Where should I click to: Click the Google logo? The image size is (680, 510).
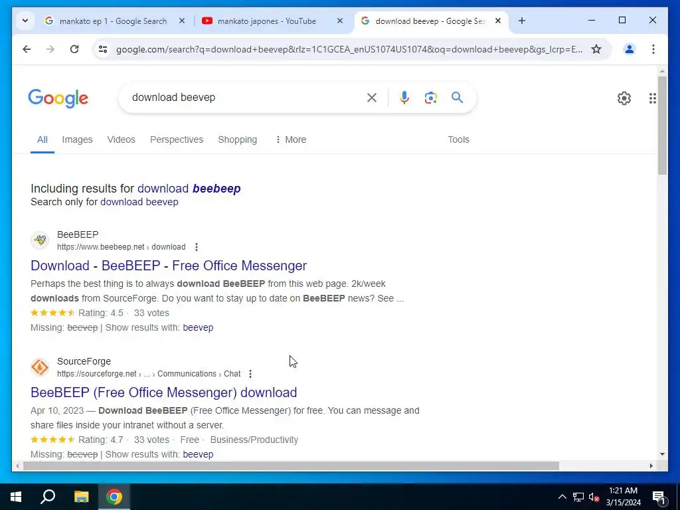pos(58,98)
